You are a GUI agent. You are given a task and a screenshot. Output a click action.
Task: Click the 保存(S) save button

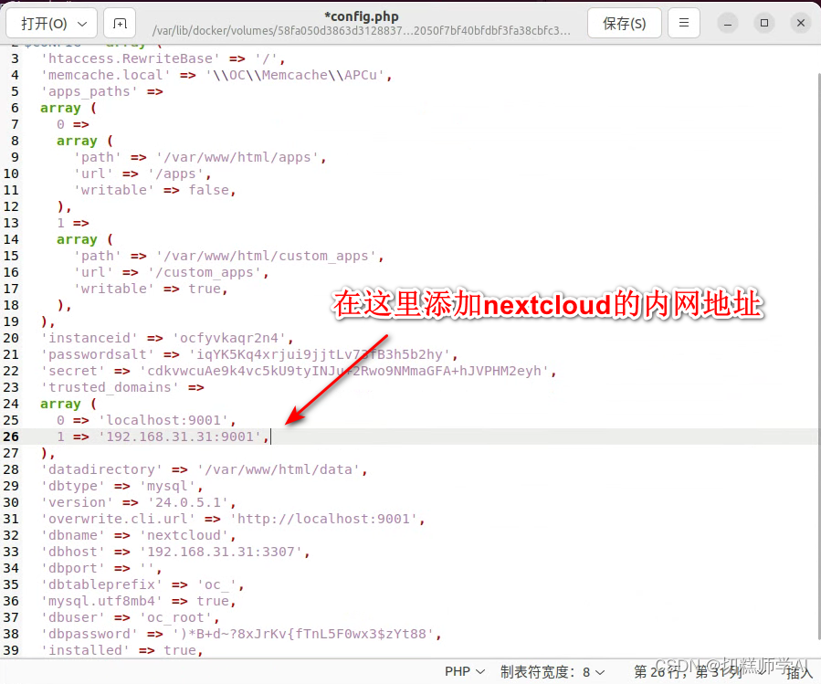click(x=624, y=23)
